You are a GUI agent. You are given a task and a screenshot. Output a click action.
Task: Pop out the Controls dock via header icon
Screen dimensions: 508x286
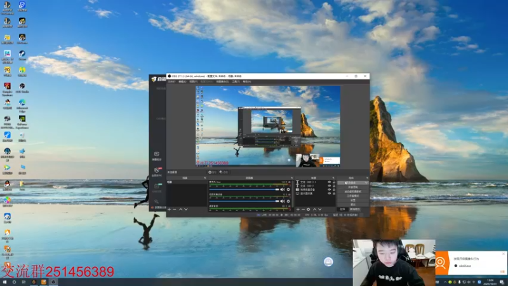point(367,178)
